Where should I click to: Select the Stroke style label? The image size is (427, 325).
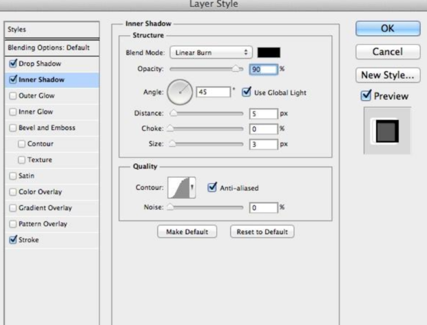(x=29, y=240)
